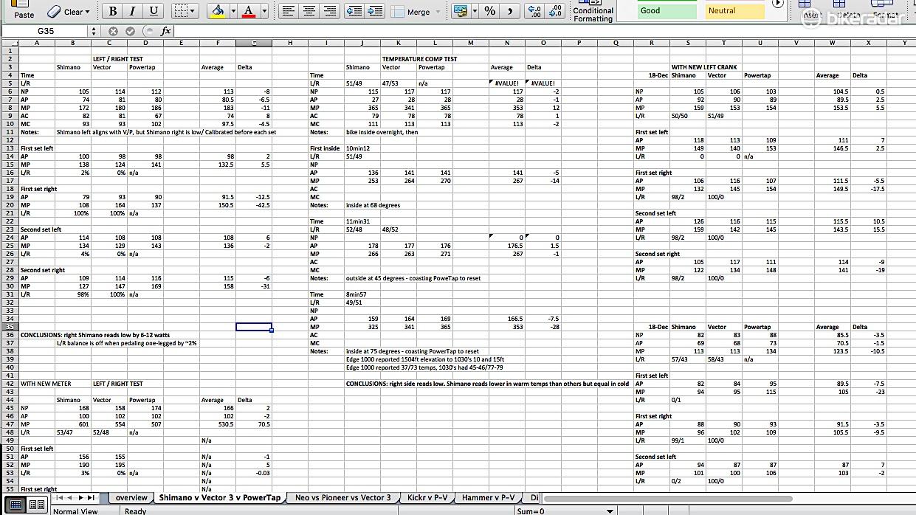Click the 'WITH NEW METER' cell
The height and width of the screenshot is (515, 916).
[44, 384]
